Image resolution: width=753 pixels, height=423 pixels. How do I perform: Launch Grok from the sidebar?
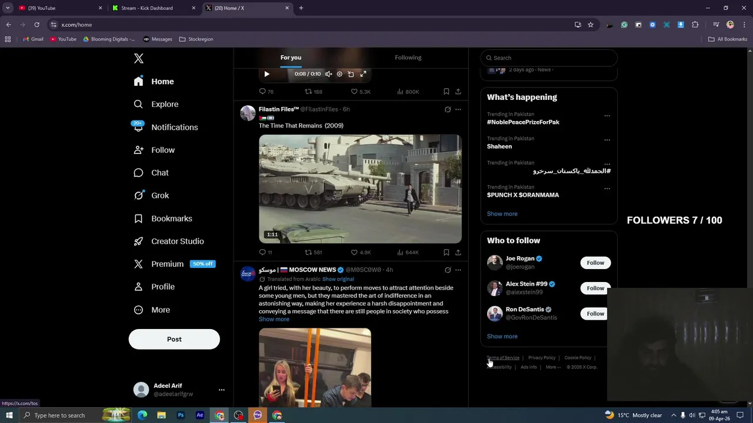tap(151, 196)
